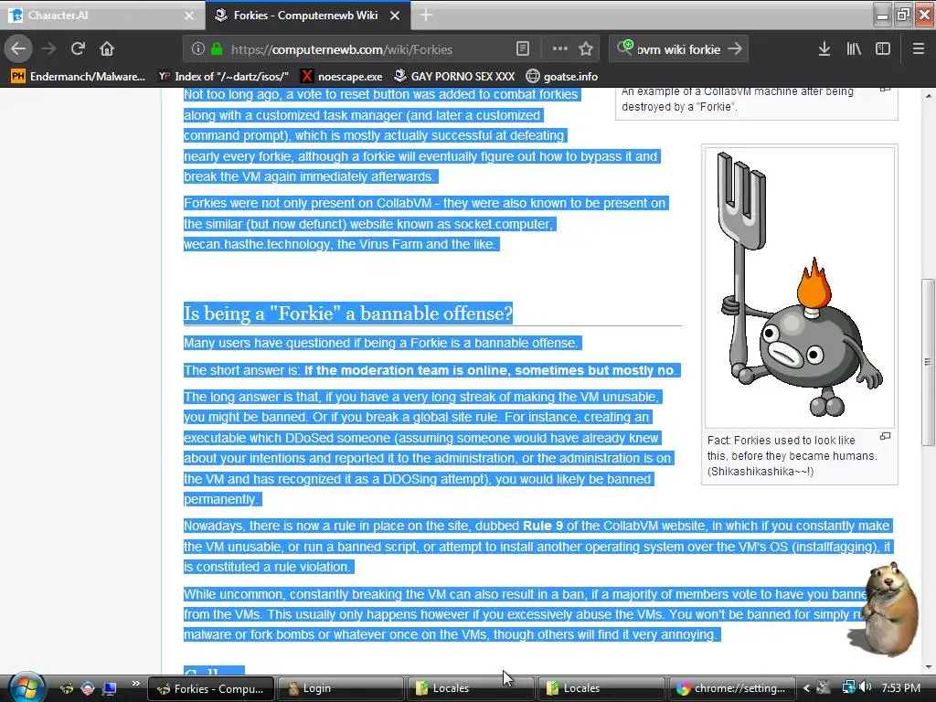Image resolution: width=936 pixels, height=702 pixels.
Task: Enlarge the fork bomb character image
Action: click(x=799, y=286)
